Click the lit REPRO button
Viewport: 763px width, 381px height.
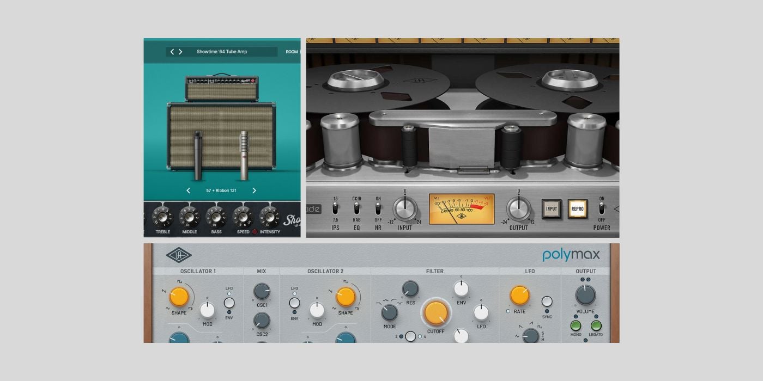(579, 208)
